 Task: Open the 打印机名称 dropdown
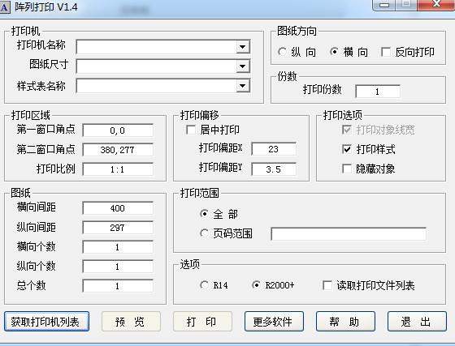[243, 46]
